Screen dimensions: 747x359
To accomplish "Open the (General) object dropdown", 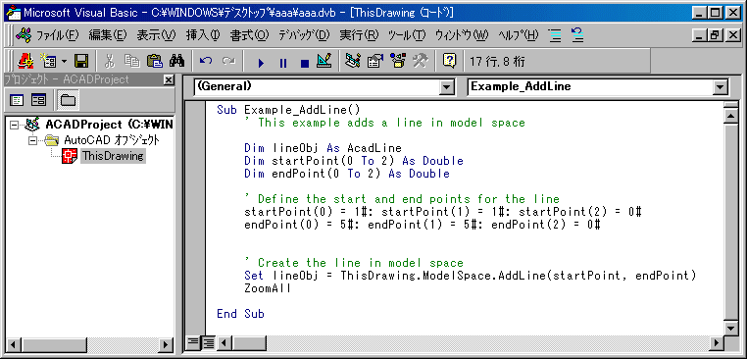I will [446, 86].
